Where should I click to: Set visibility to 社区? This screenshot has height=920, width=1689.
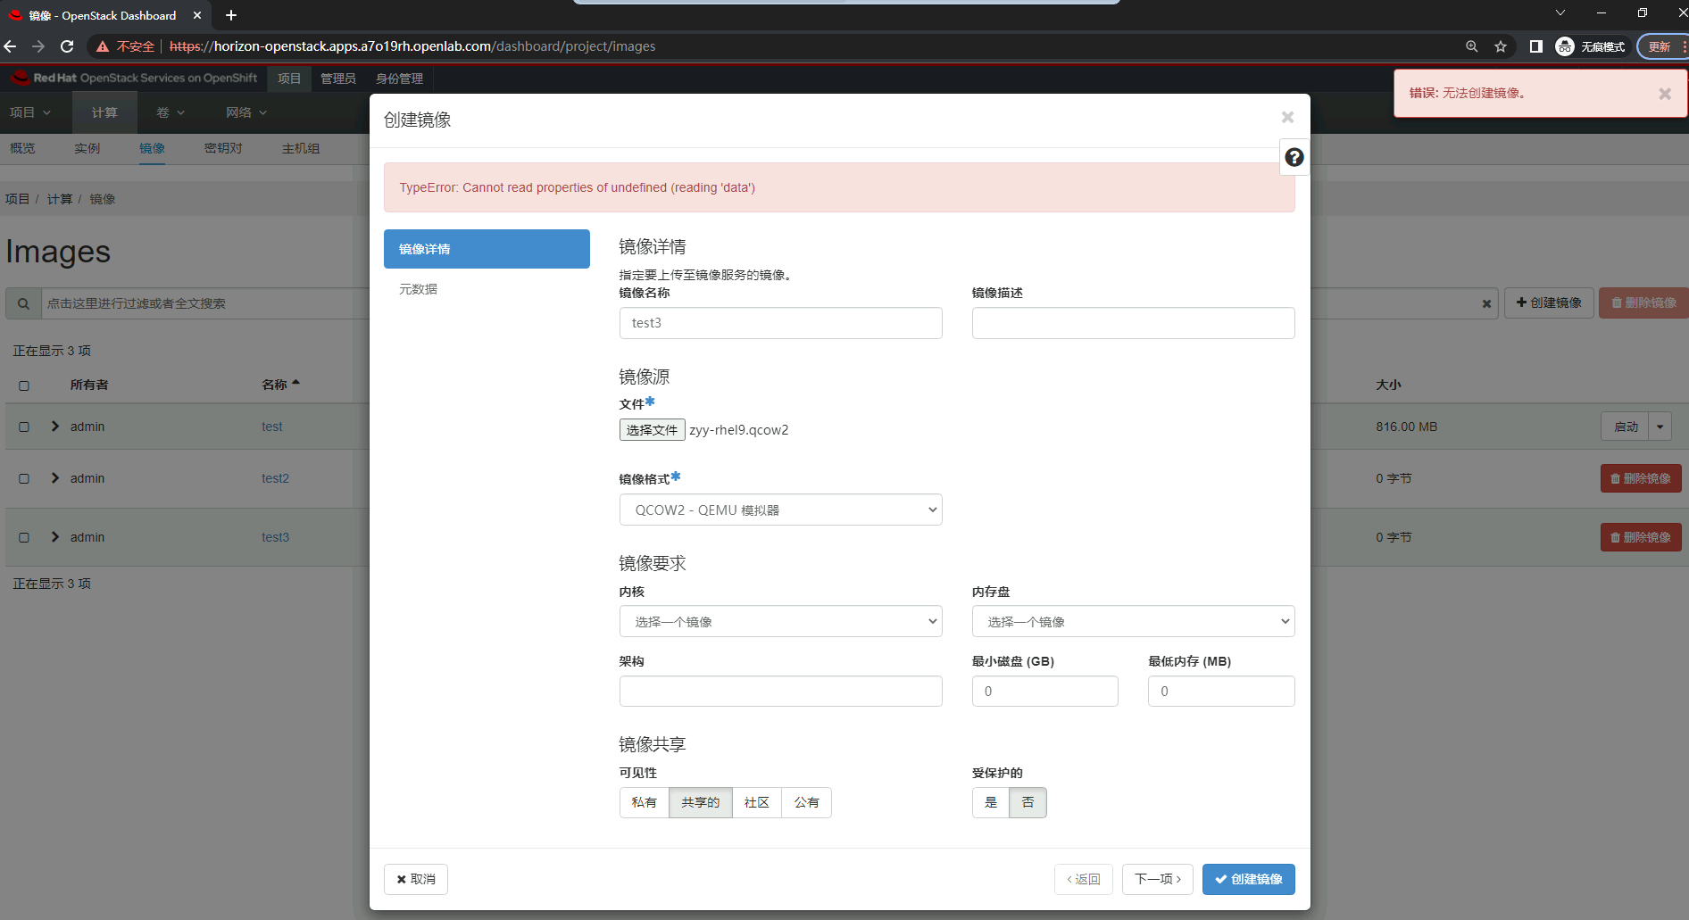pyautogui.click(x=757, y=803)
